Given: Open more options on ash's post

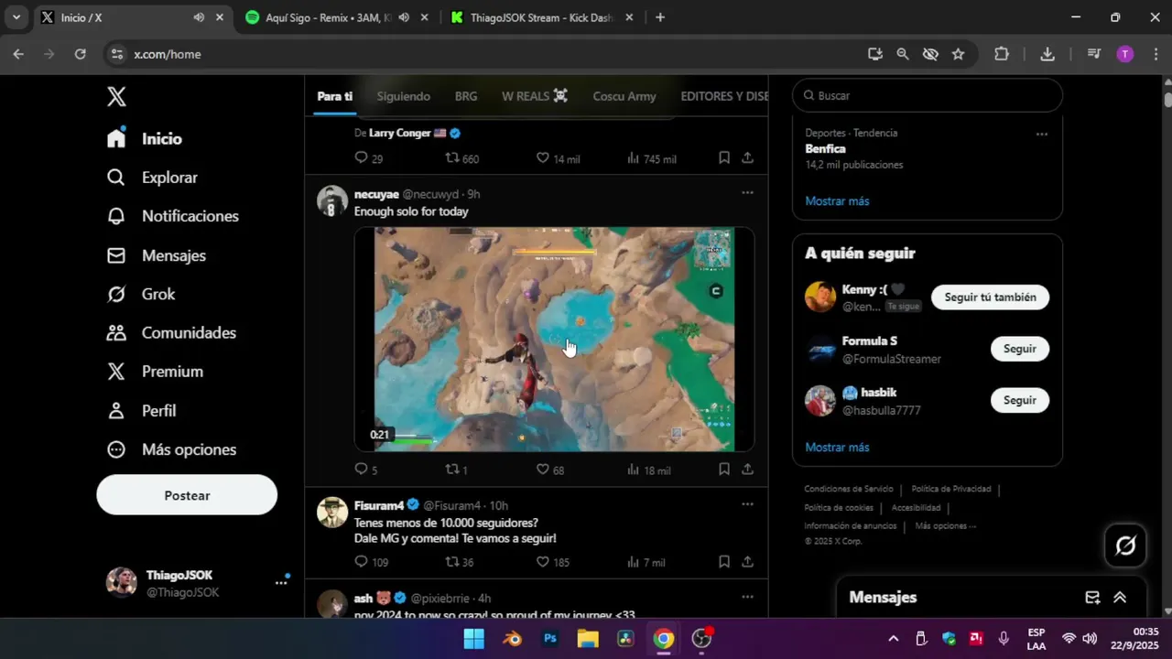Looking at the screenshot, I should (x=747, y=597).
